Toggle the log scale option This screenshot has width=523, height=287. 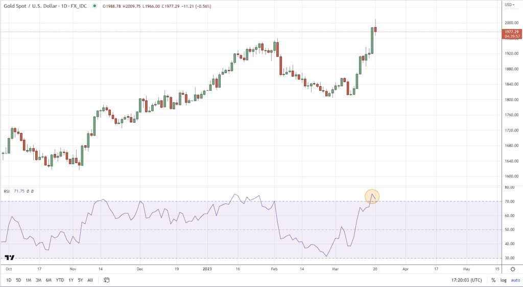pos(503,280)
